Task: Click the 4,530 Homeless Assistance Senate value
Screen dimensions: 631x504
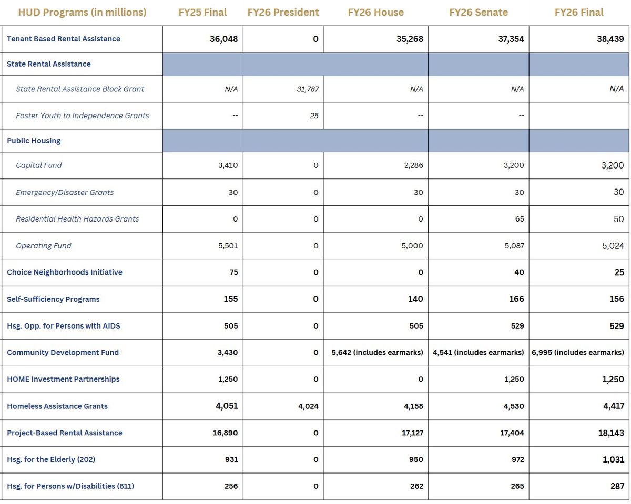Action: coord(514,406)
